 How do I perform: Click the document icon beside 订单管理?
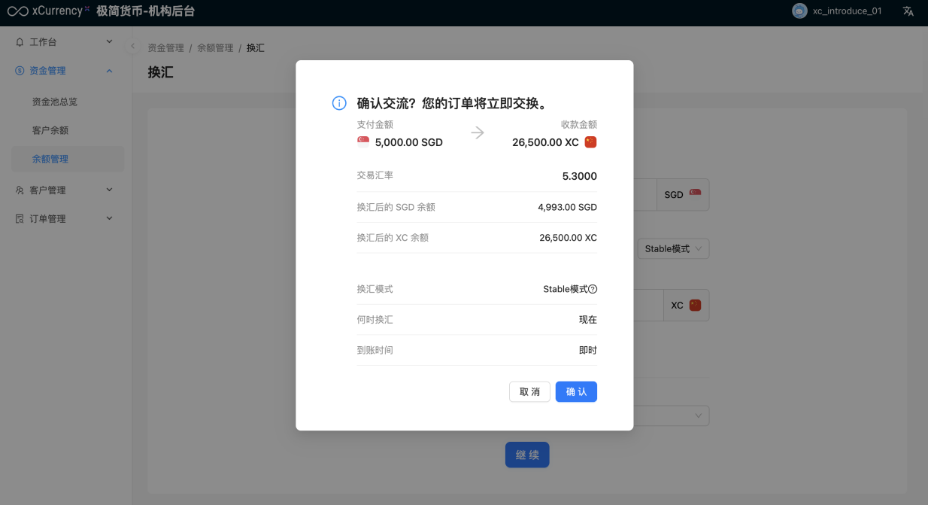click(x=20, y=219)
